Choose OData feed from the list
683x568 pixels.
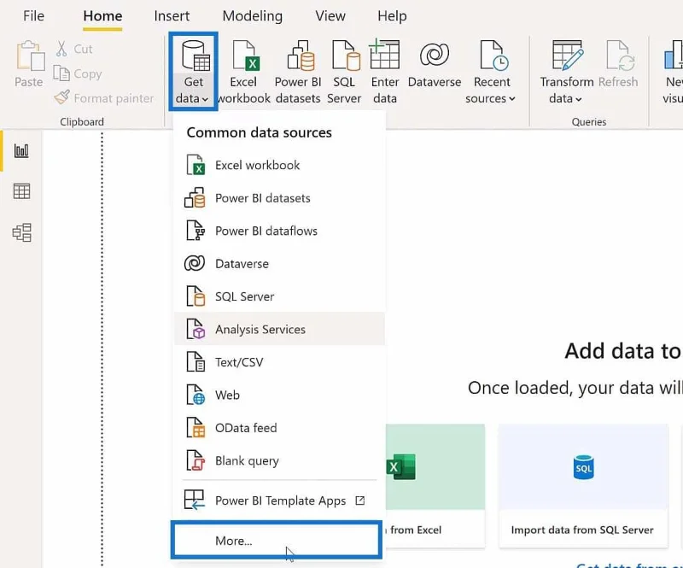[x=279, y=428]
